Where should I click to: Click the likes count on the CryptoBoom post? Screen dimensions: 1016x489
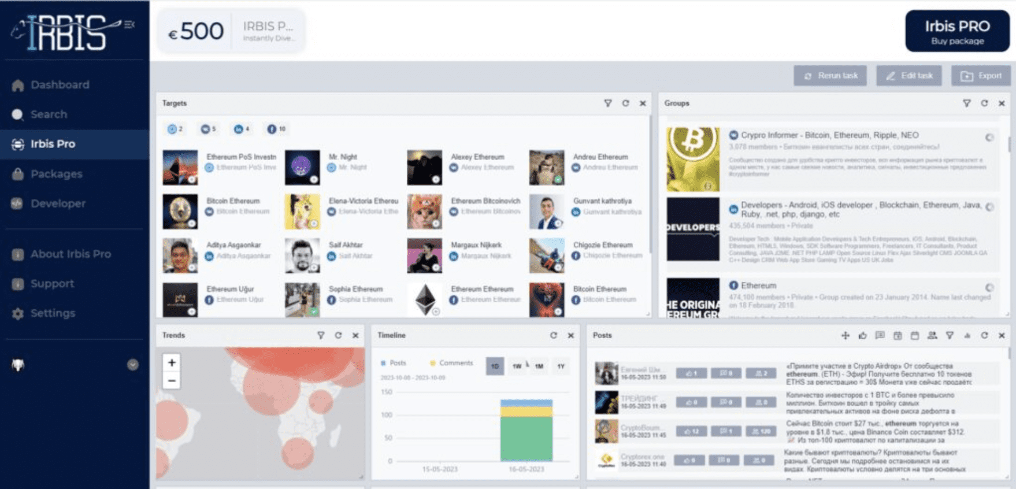pyautogui.click(x=691, y=431)
